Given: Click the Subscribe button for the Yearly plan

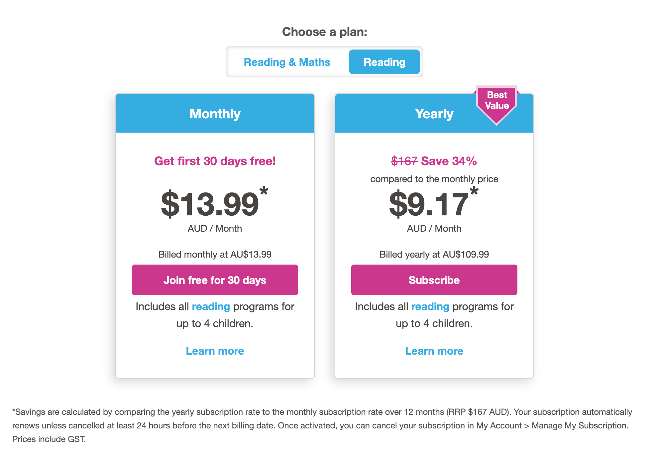Looking at the screenshot, I should click(434, 280).
